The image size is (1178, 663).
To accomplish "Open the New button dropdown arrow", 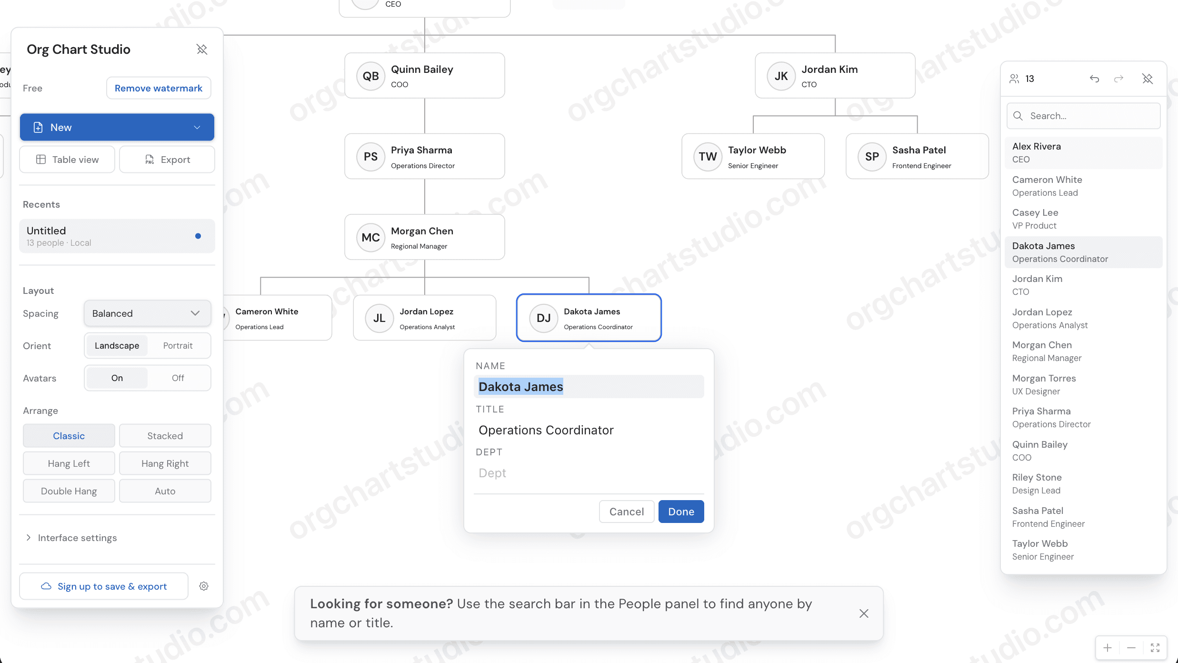I will pyautogui.click(x=196, y=127).
